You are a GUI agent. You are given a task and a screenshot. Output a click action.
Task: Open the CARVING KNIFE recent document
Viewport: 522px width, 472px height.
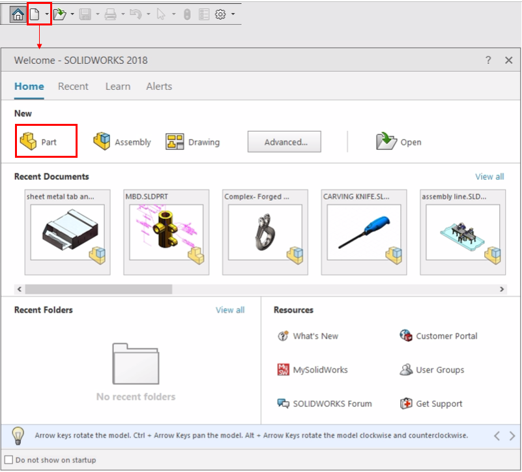pyautogui.click(x=364, y=232)
